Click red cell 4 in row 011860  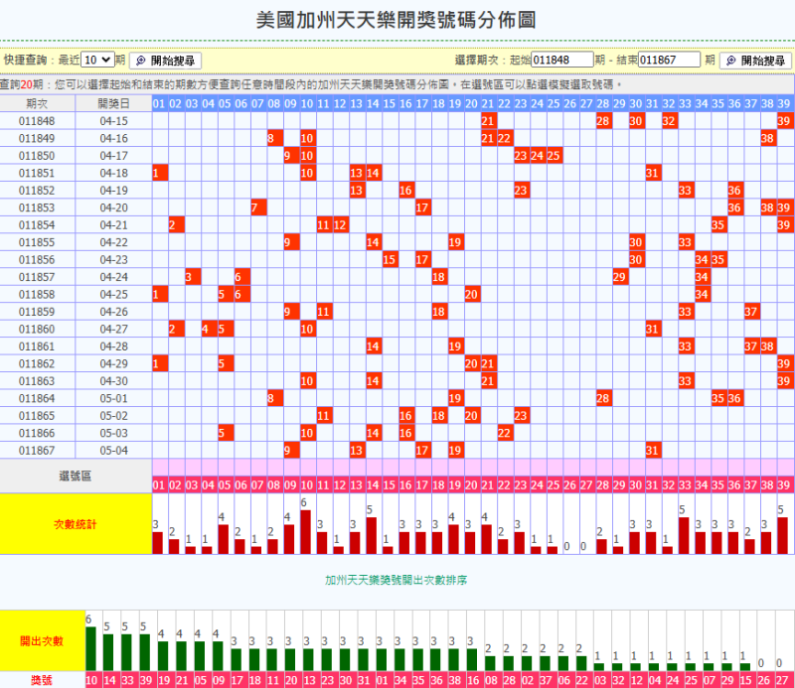click(209, 329)
